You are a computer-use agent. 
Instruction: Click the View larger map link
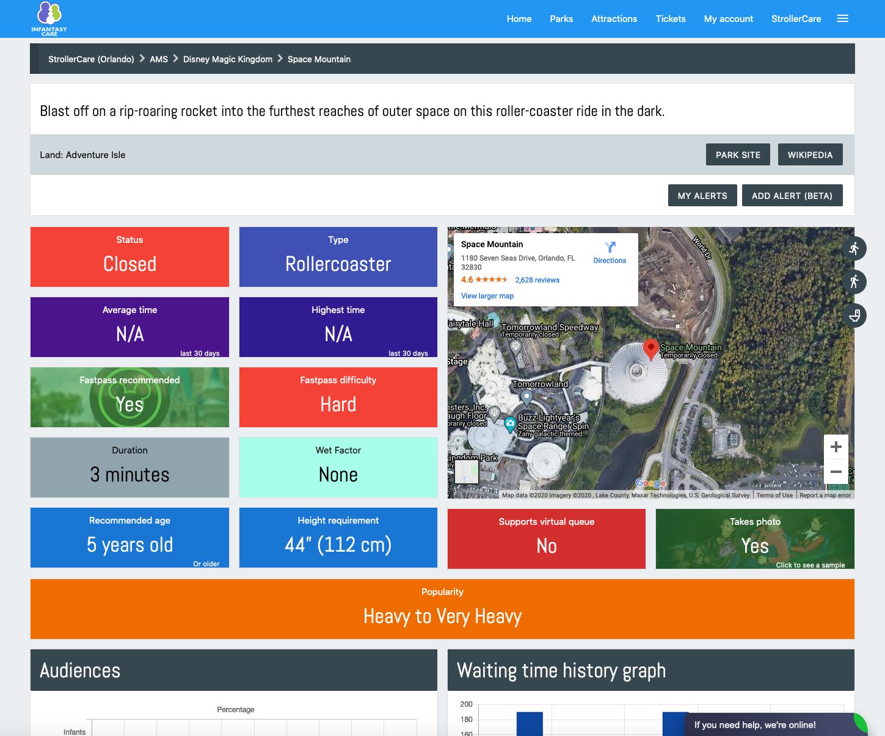tap(487, 296)
